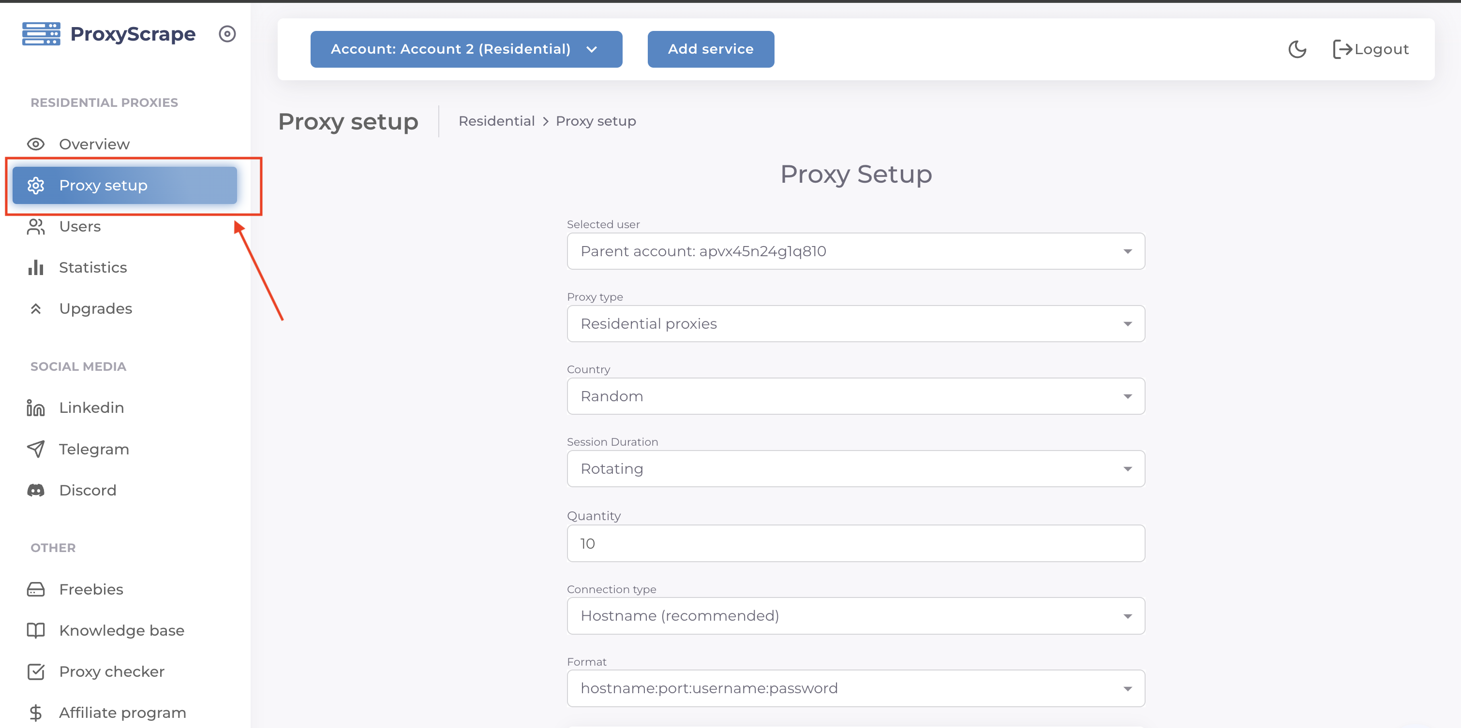Screen dimensions: 1461x728
Task: Toggle dark mode with the moon icon
Action: coord(1297,49)
